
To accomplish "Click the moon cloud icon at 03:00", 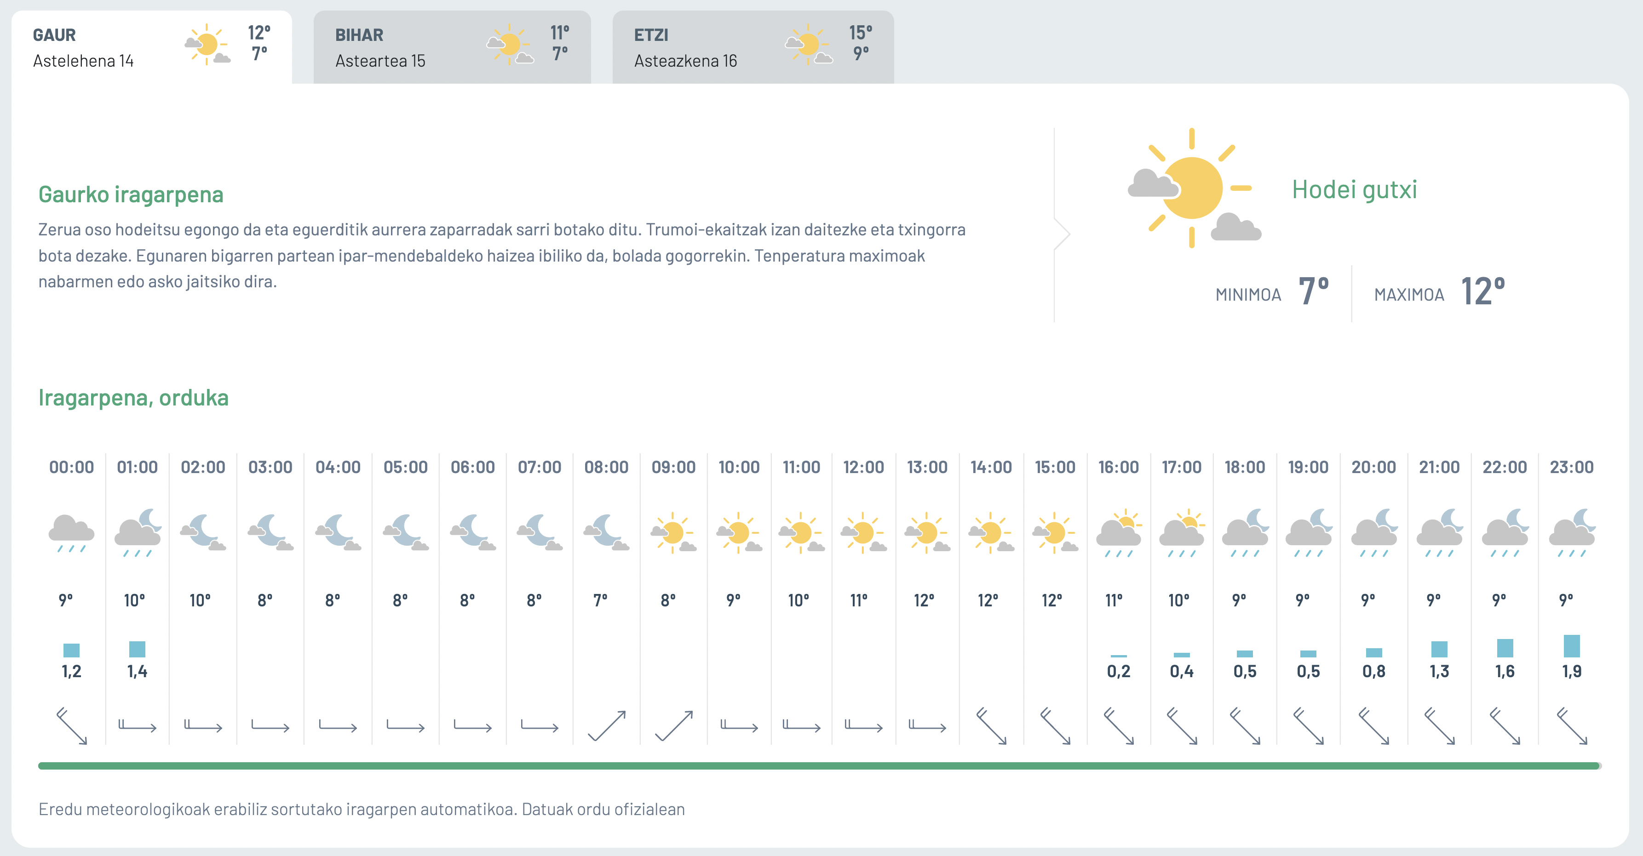I will click(270, 533).
